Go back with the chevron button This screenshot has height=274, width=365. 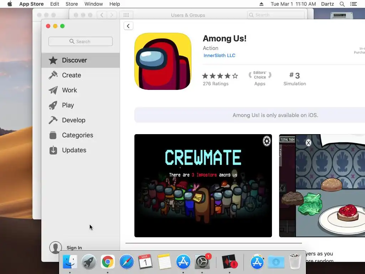[128, 26]
